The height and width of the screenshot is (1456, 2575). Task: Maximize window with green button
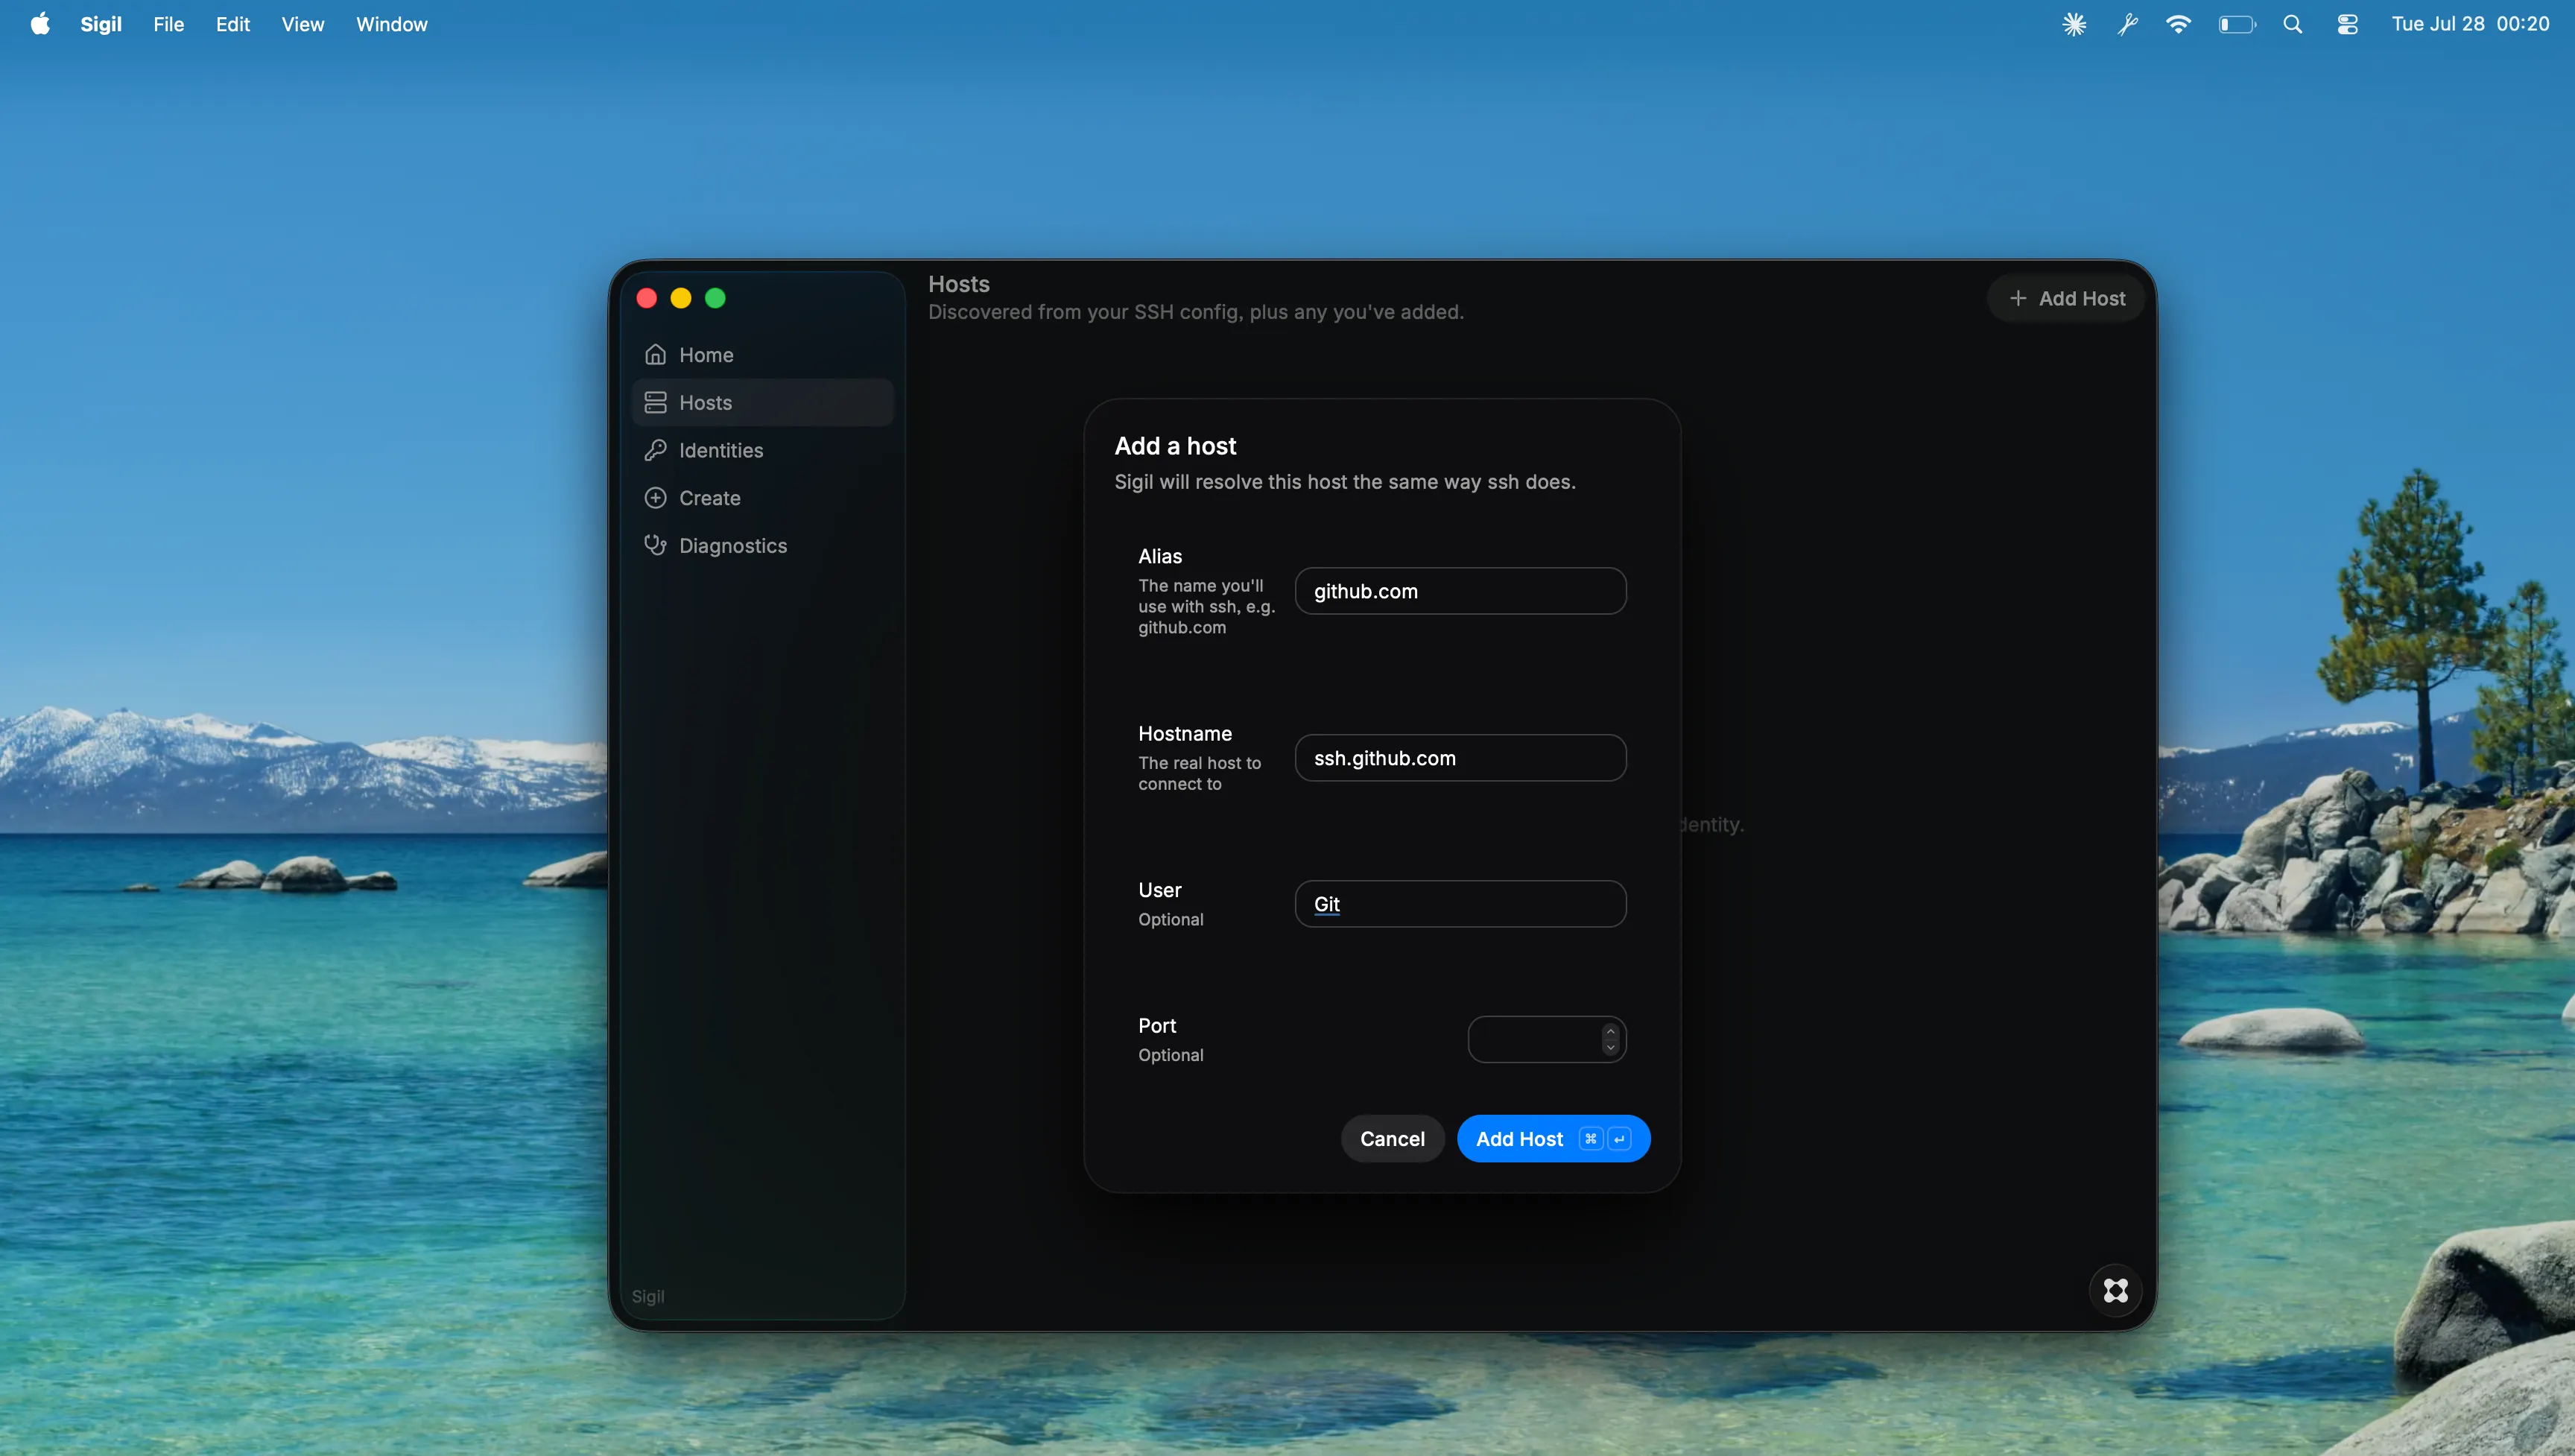coord(715,298)
